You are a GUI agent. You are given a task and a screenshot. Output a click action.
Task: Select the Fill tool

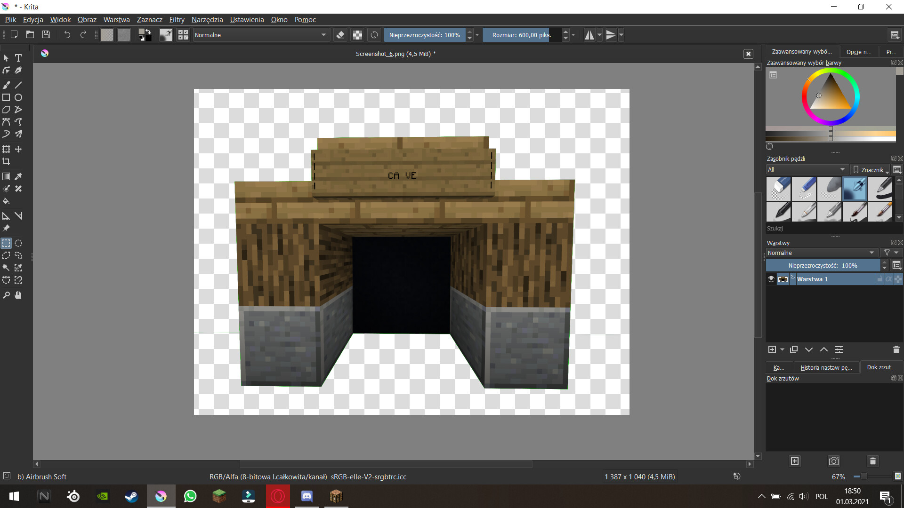pyautogui.click(x=6, y=201)
